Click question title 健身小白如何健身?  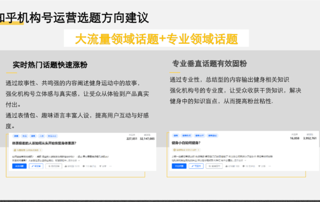[x=186, y=143]
